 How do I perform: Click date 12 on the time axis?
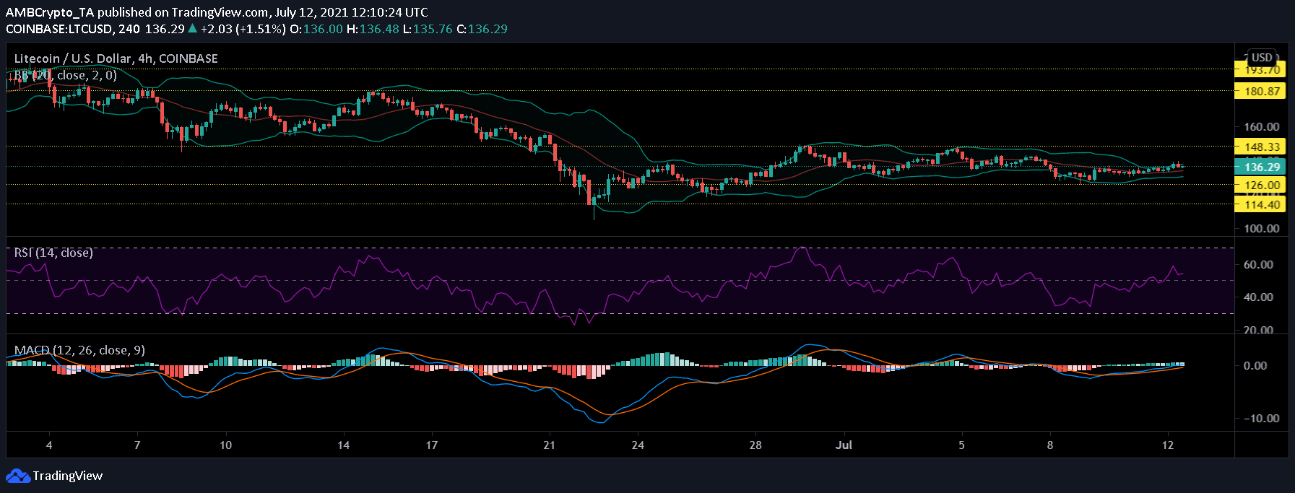pyautogui.click(x=1168, y=445)
